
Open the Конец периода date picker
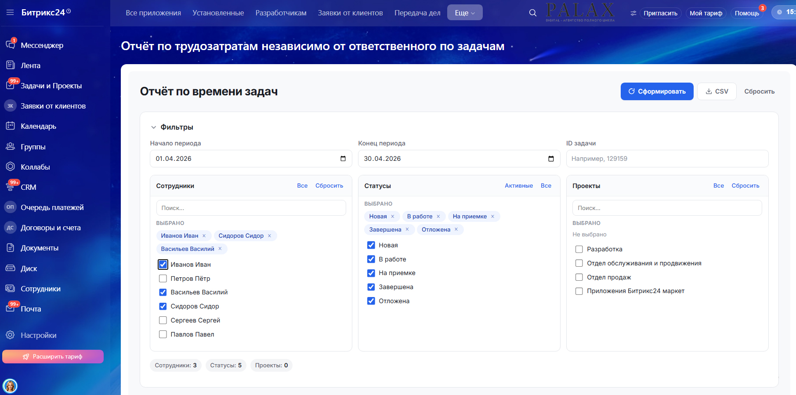(x=551, y=159)
